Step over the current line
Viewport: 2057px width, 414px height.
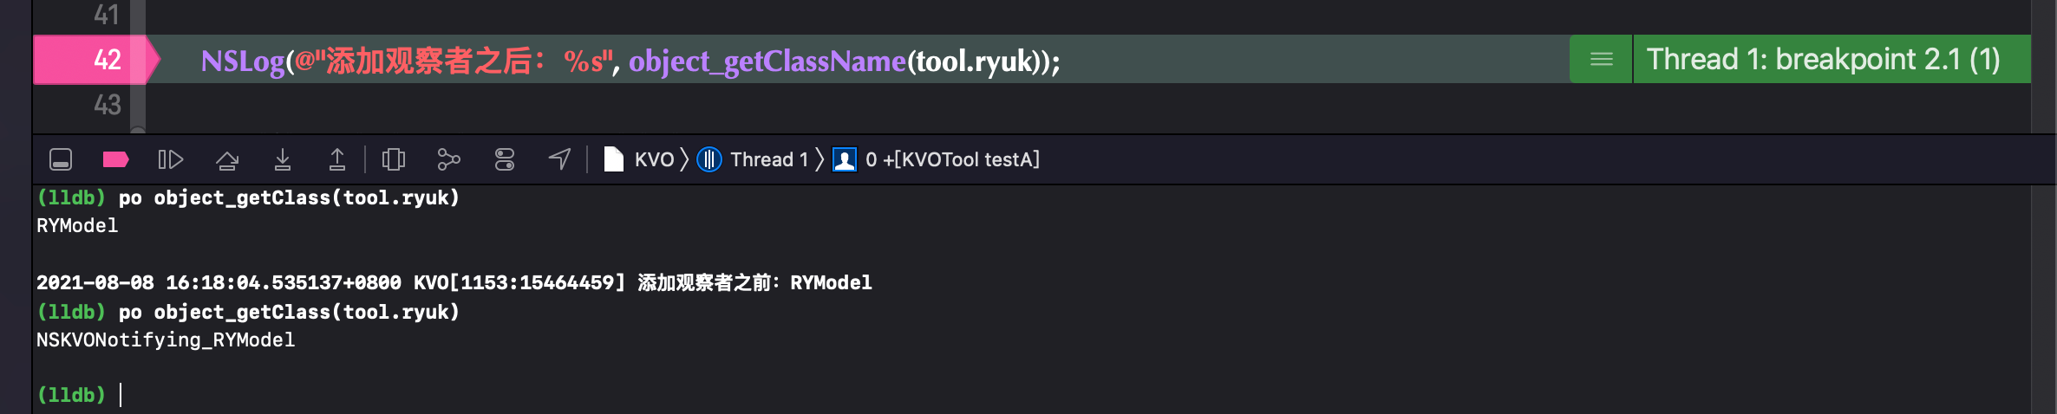click(x=227, y=159)
